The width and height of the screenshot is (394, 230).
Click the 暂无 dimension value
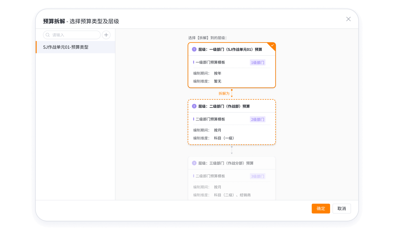coord(218,81)
